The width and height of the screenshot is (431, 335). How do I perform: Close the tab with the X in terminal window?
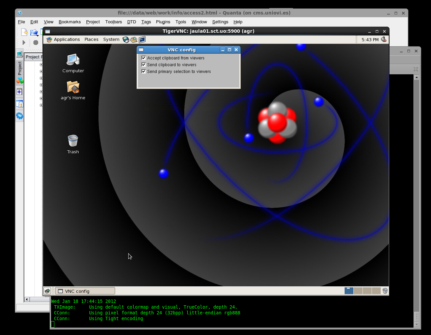[416, 69]
